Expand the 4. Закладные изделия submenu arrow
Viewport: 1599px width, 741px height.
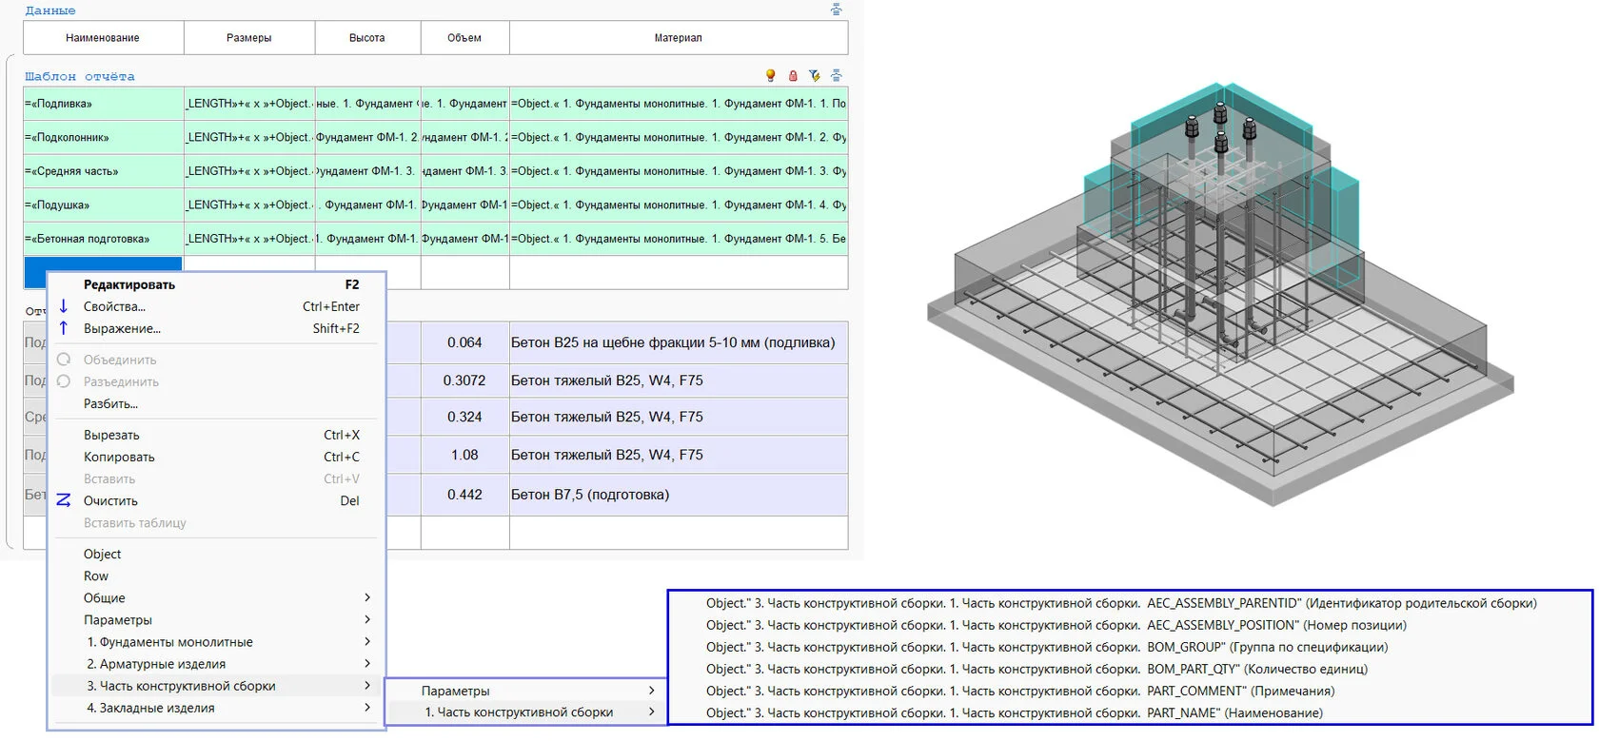point(367,707)
